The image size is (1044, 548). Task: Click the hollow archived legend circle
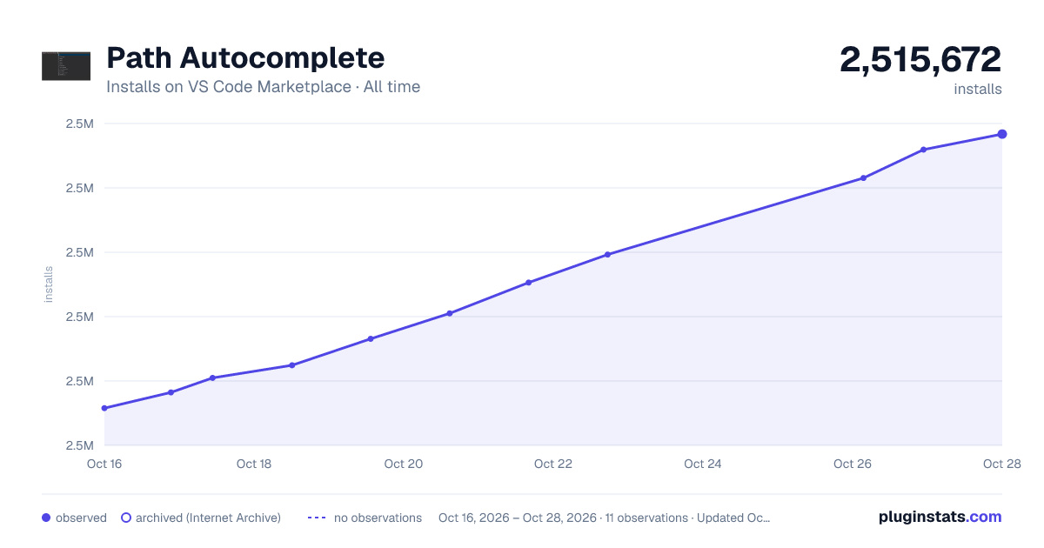coord(126,518)
